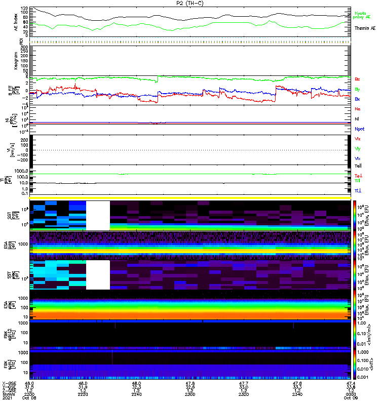Click the "Oct 08" date label
This screenshot has width=380, height=405.
(29, 398)
